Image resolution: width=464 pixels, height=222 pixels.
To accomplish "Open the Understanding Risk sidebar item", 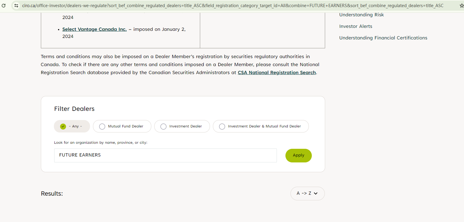I will coord(361,15).
